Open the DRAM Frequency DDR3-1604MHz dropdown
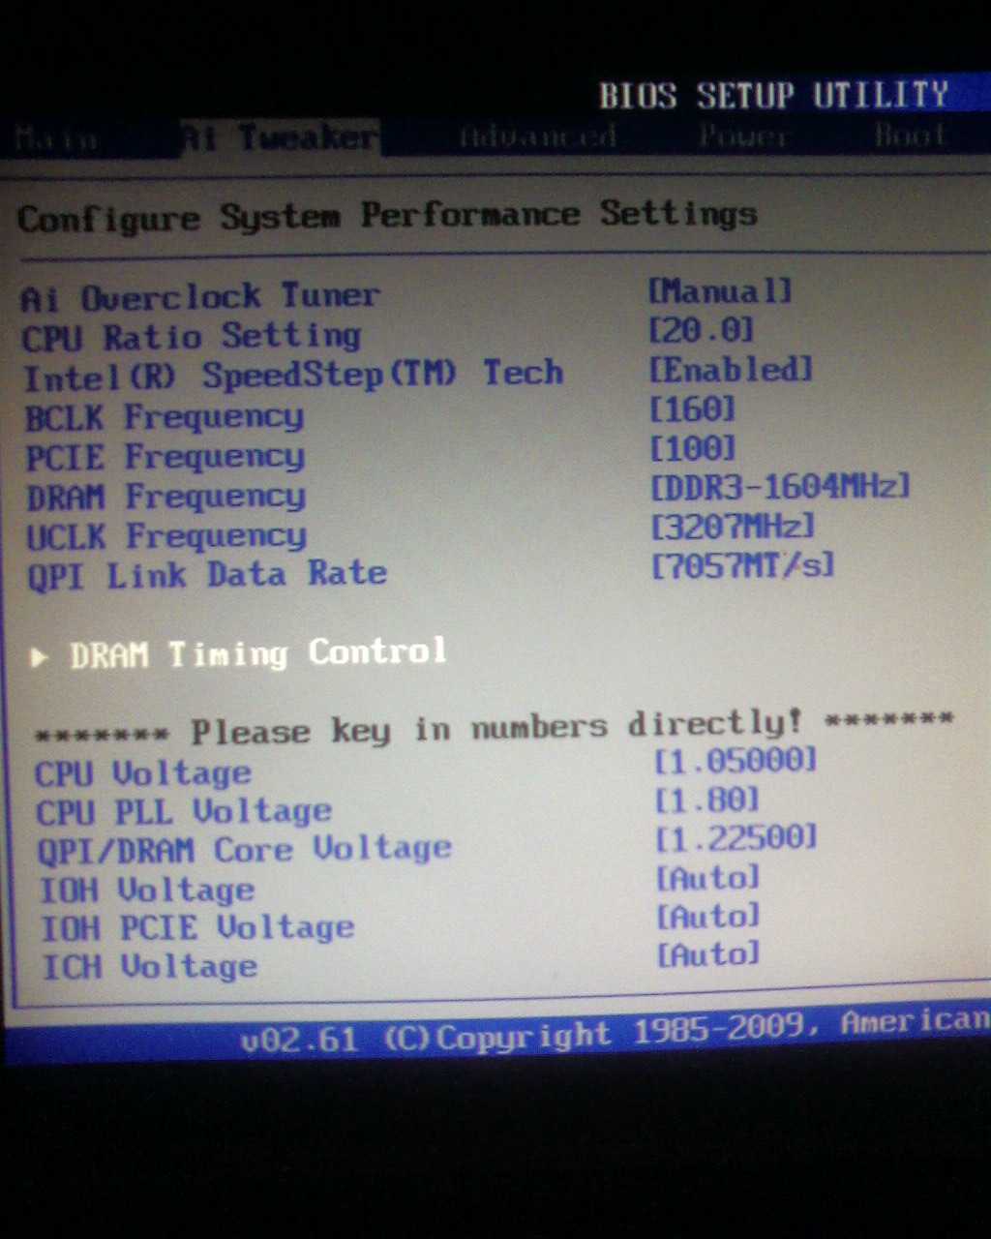 [780, 486]
